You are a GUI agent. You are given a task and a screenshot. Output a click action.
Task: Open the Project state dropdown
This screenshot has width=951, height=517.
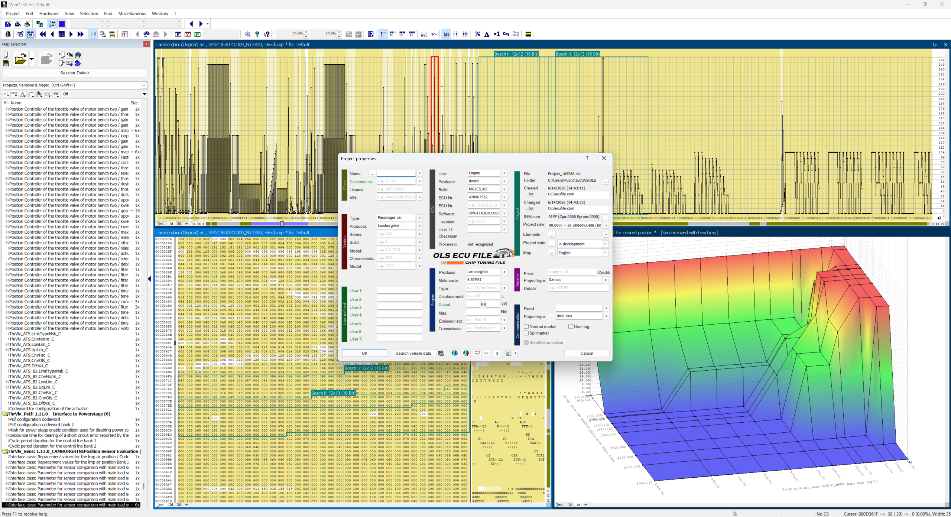tap(605, 244)
